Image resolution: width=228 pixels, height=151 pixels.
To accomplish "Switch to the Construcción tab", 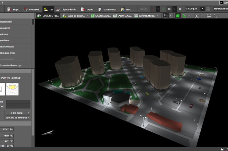I will [32, 9].
